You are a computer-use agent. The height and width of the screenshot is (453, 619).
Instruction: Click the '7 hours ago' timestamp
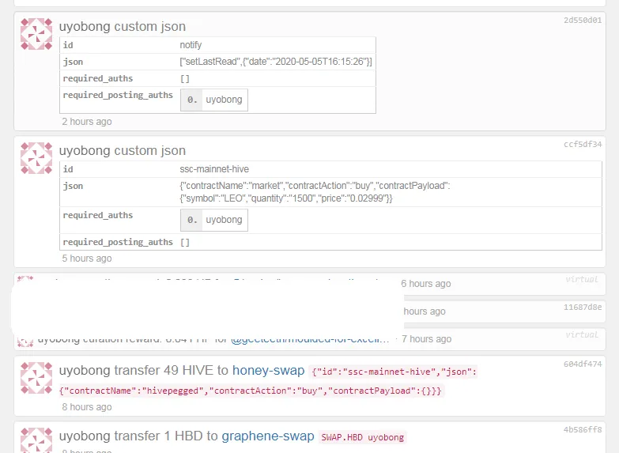(x=426, y=339)
